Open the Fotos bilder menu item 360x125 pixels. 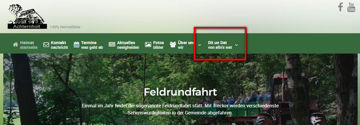pyautogui.click(x=154, y=45)
